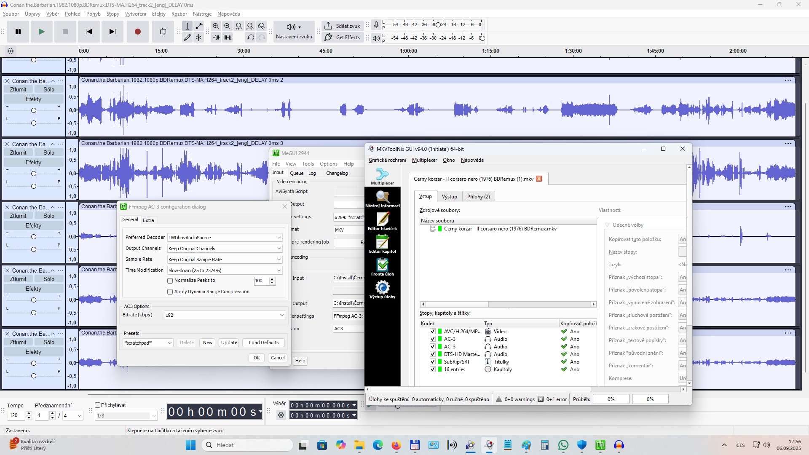
Task: Enable Normalize Peaks to checkbox
Action: (x=170, y=281)
